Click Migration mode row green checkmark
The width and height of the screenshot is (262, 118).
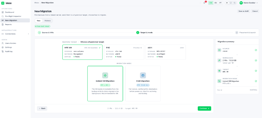pyautogui.click(x=256, y=81)
